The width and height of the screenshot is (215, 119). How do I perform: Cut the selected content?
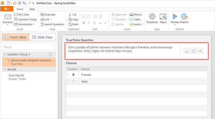click(x=72, y=14)
